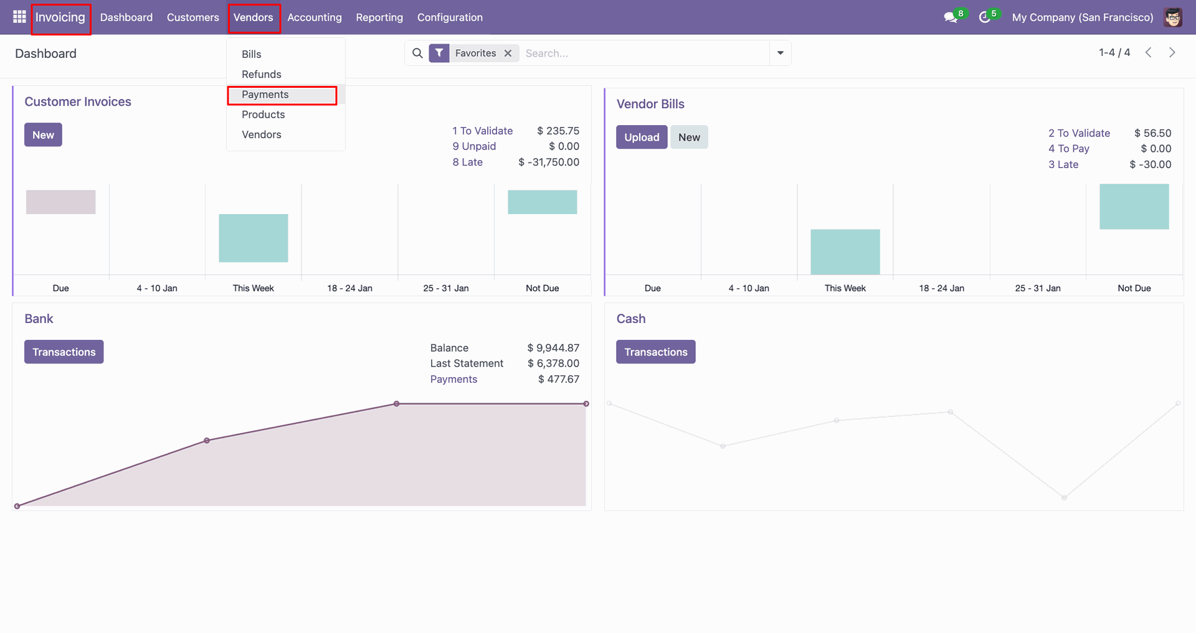
Task: Click the Upload button for Vendor Bills
Action: pyautogui.click(x=641, y=138)
